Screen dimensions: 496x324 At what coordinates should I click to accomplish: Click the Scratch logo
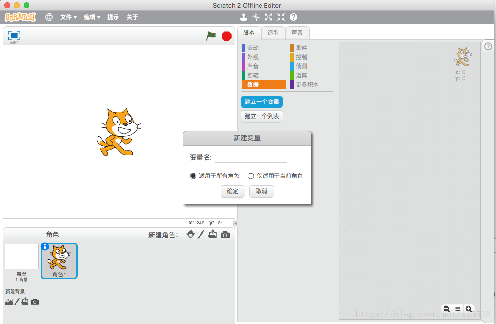[20, 17]
